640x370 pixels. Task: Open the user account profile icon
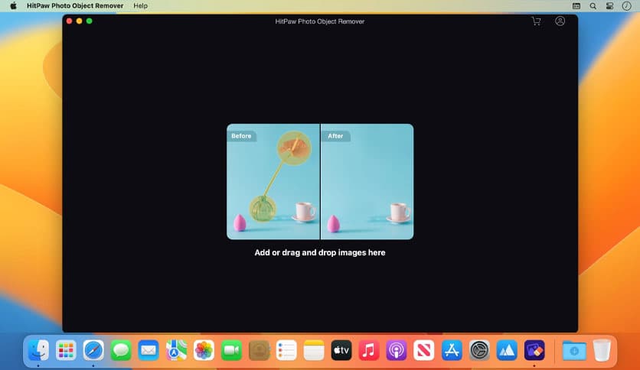[560, 21]
